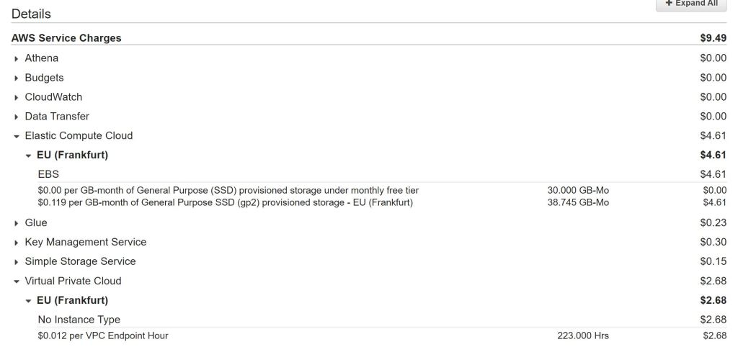
Task: Collapse the Virtual Private Cloud section
Action: coord(17,281)
